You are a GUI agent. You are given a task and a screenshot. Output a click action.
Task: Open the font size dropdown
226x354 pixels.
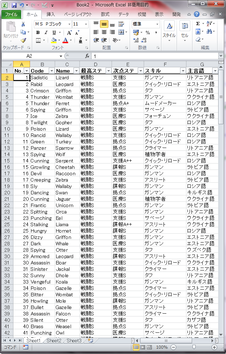point(86,24)
